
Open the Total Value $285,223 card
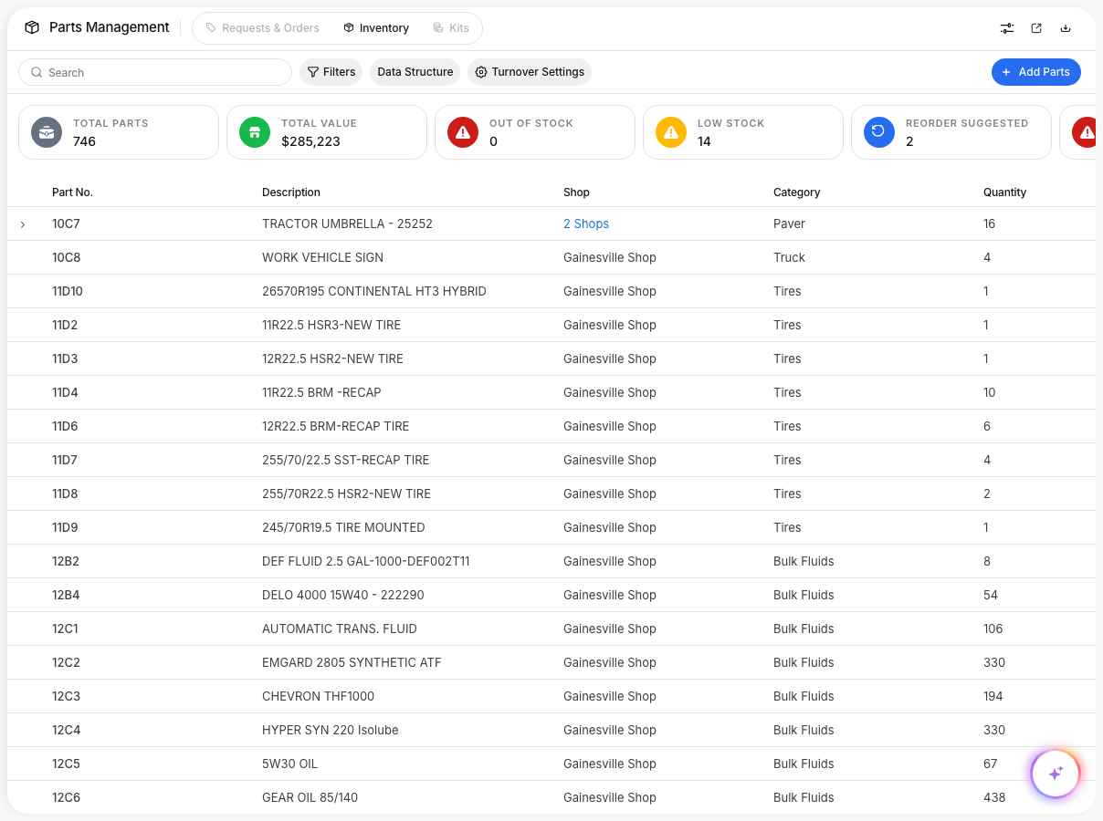[x=327, y=132]
